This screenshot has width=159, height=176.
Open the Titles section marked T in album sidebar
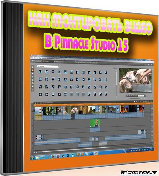[33, 77]
